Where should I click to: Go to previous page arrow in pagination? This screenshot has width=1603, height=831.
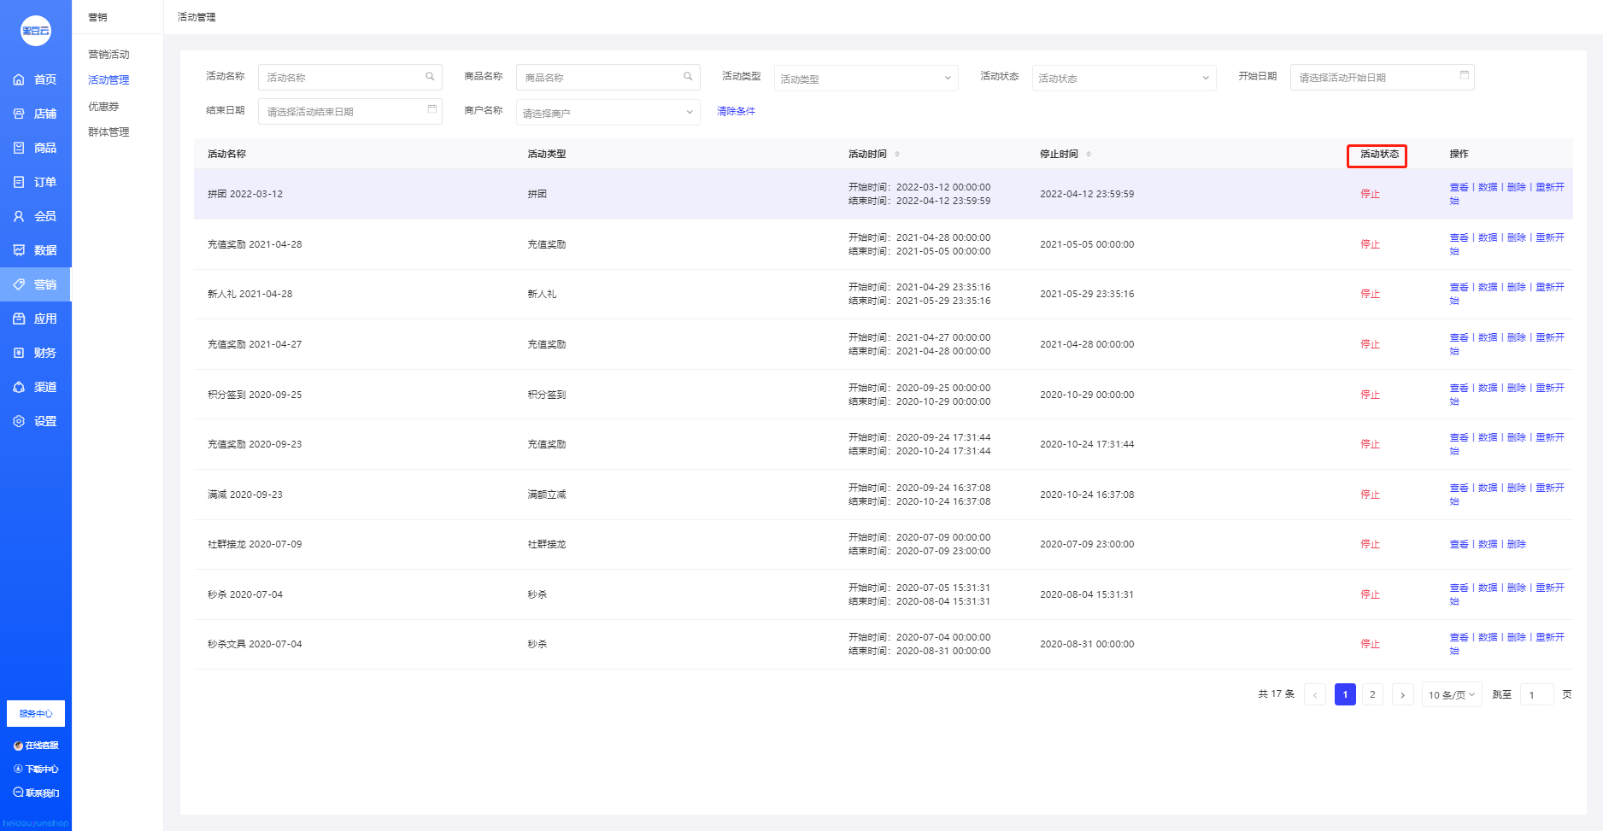point(1315,694)
